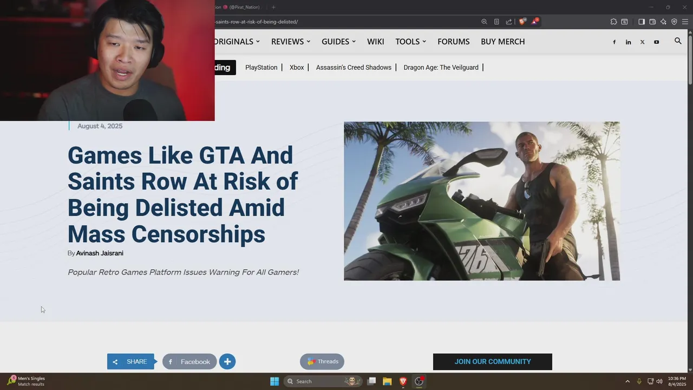Image resolution: width=693 pixels, height=390 pixels.
Task: Open File Explorer on taskbar
Action: (x=387, y=381)
